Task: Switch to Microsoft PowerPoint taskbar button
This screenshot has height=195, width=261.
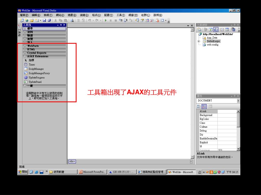Action: point(92,172)
